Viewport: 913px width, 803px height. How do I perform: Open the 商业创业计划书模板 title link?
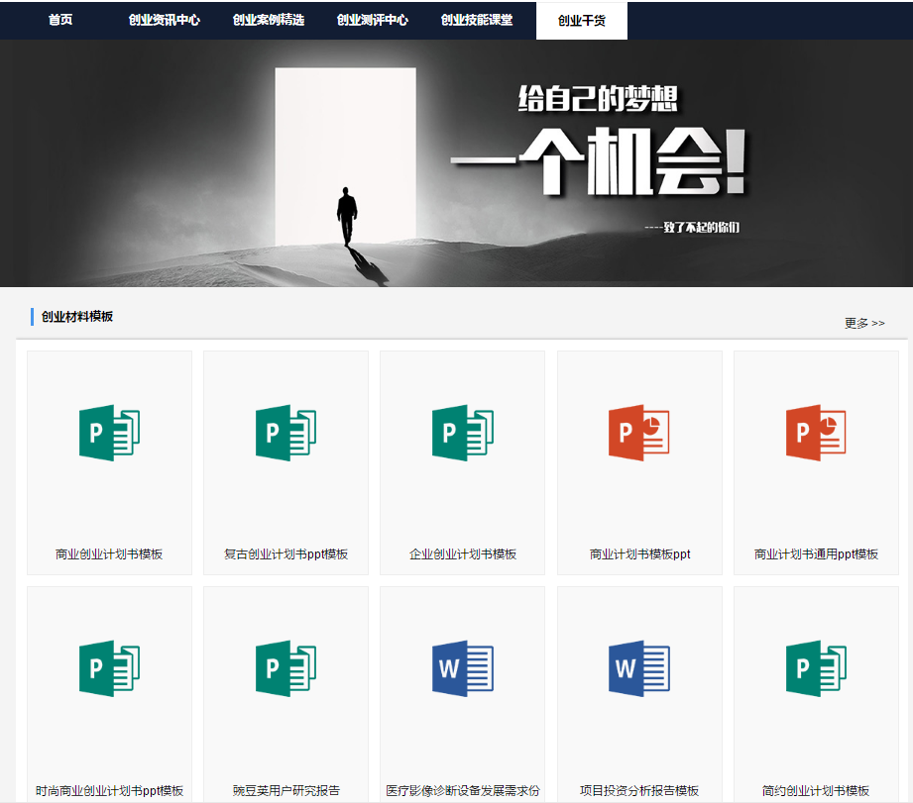pyautogui.click(x=109, y=554)
